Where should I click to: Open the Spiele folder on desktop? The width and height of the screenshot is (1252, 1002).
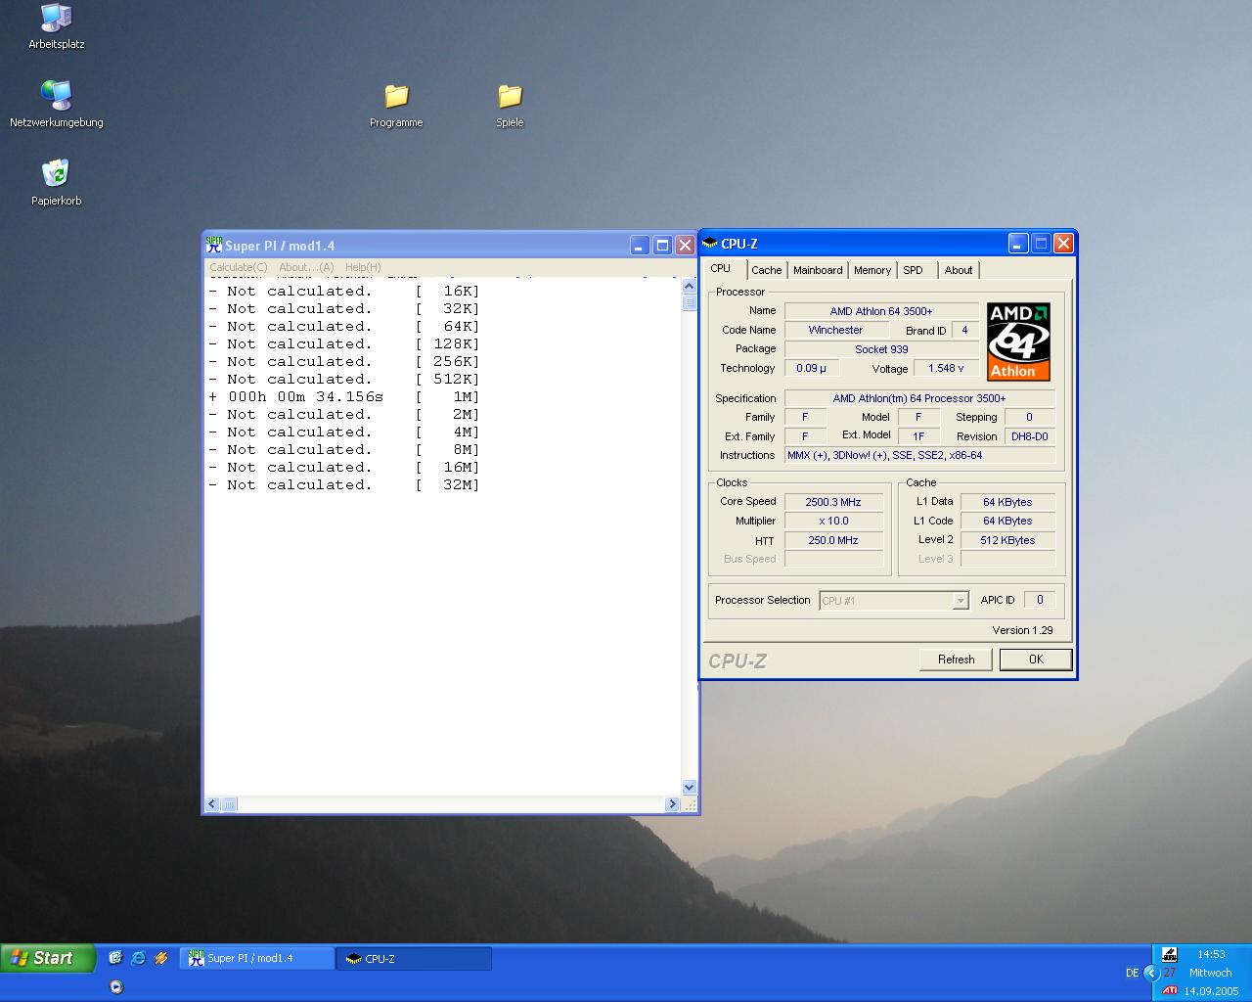pos(510,104)
